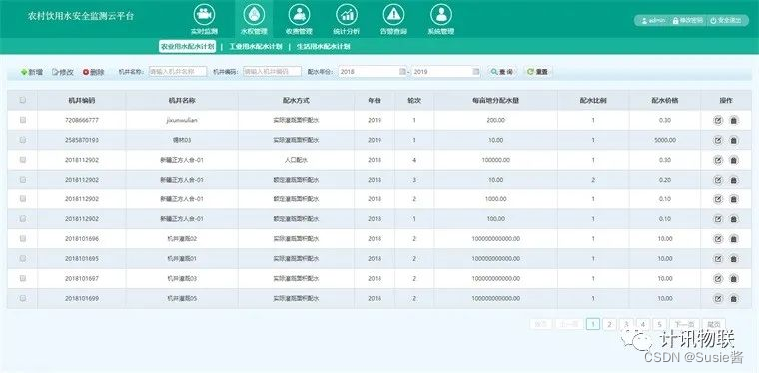Edit the row with code 2018101697
The height and width of the screenshot is (373, 759).
[718, 279]
